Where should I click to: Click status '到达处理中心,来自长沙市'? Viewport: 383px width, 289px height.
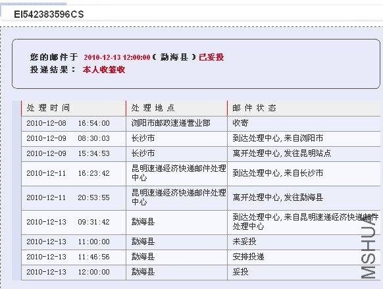point(278,173)
